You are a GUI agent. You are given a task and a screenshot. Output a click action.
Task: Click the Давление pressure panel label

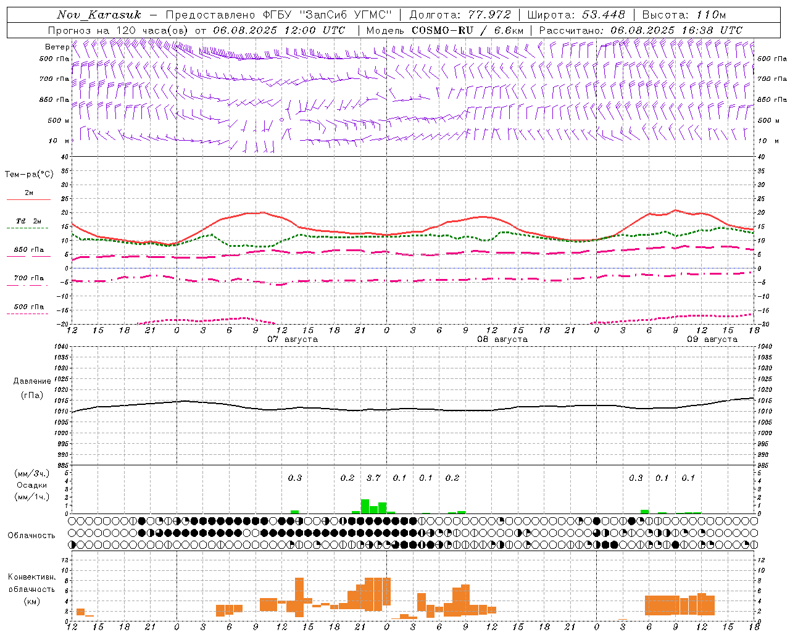click(x=32, y=381)
